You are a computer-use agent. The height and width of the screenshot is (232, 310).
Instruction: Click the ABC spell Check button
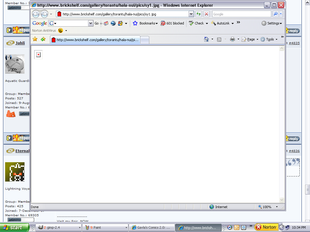point(196,23)
